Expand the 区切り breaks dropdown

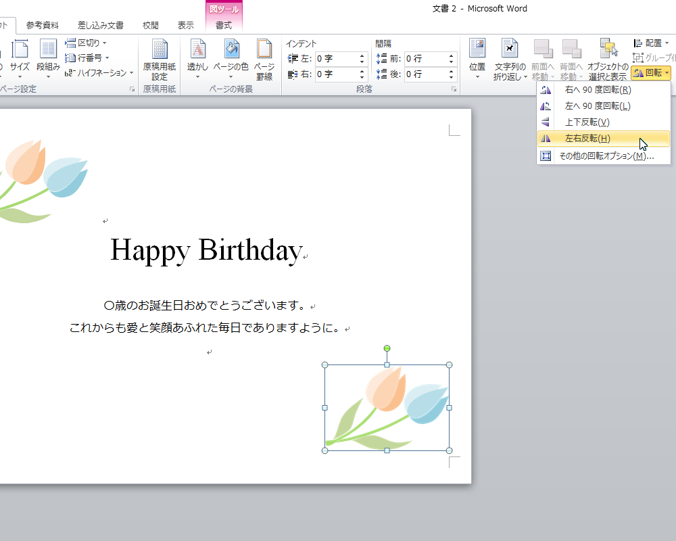tap(87, 43)
